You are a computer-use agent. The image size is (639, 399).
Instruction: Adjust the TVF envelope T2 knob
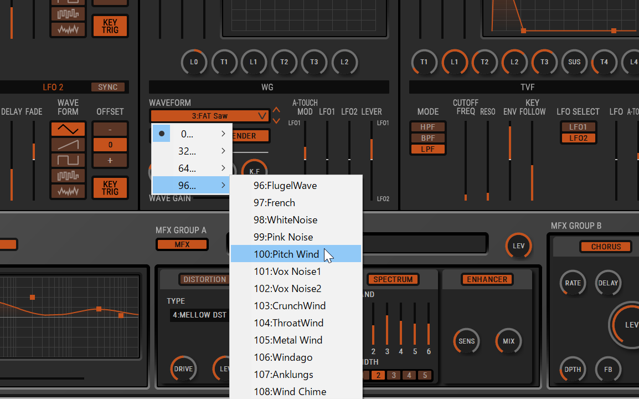(x=485, y=62)
